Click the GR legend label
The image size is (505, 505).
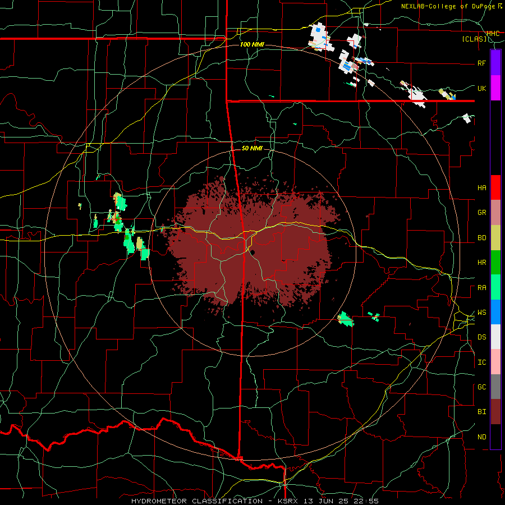[x=481, y=213]
